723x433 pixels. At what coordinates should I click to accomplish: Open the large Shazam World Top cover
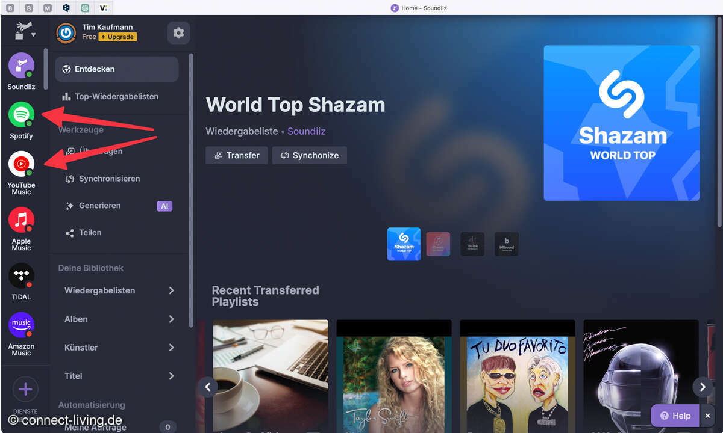coord(622,123)
